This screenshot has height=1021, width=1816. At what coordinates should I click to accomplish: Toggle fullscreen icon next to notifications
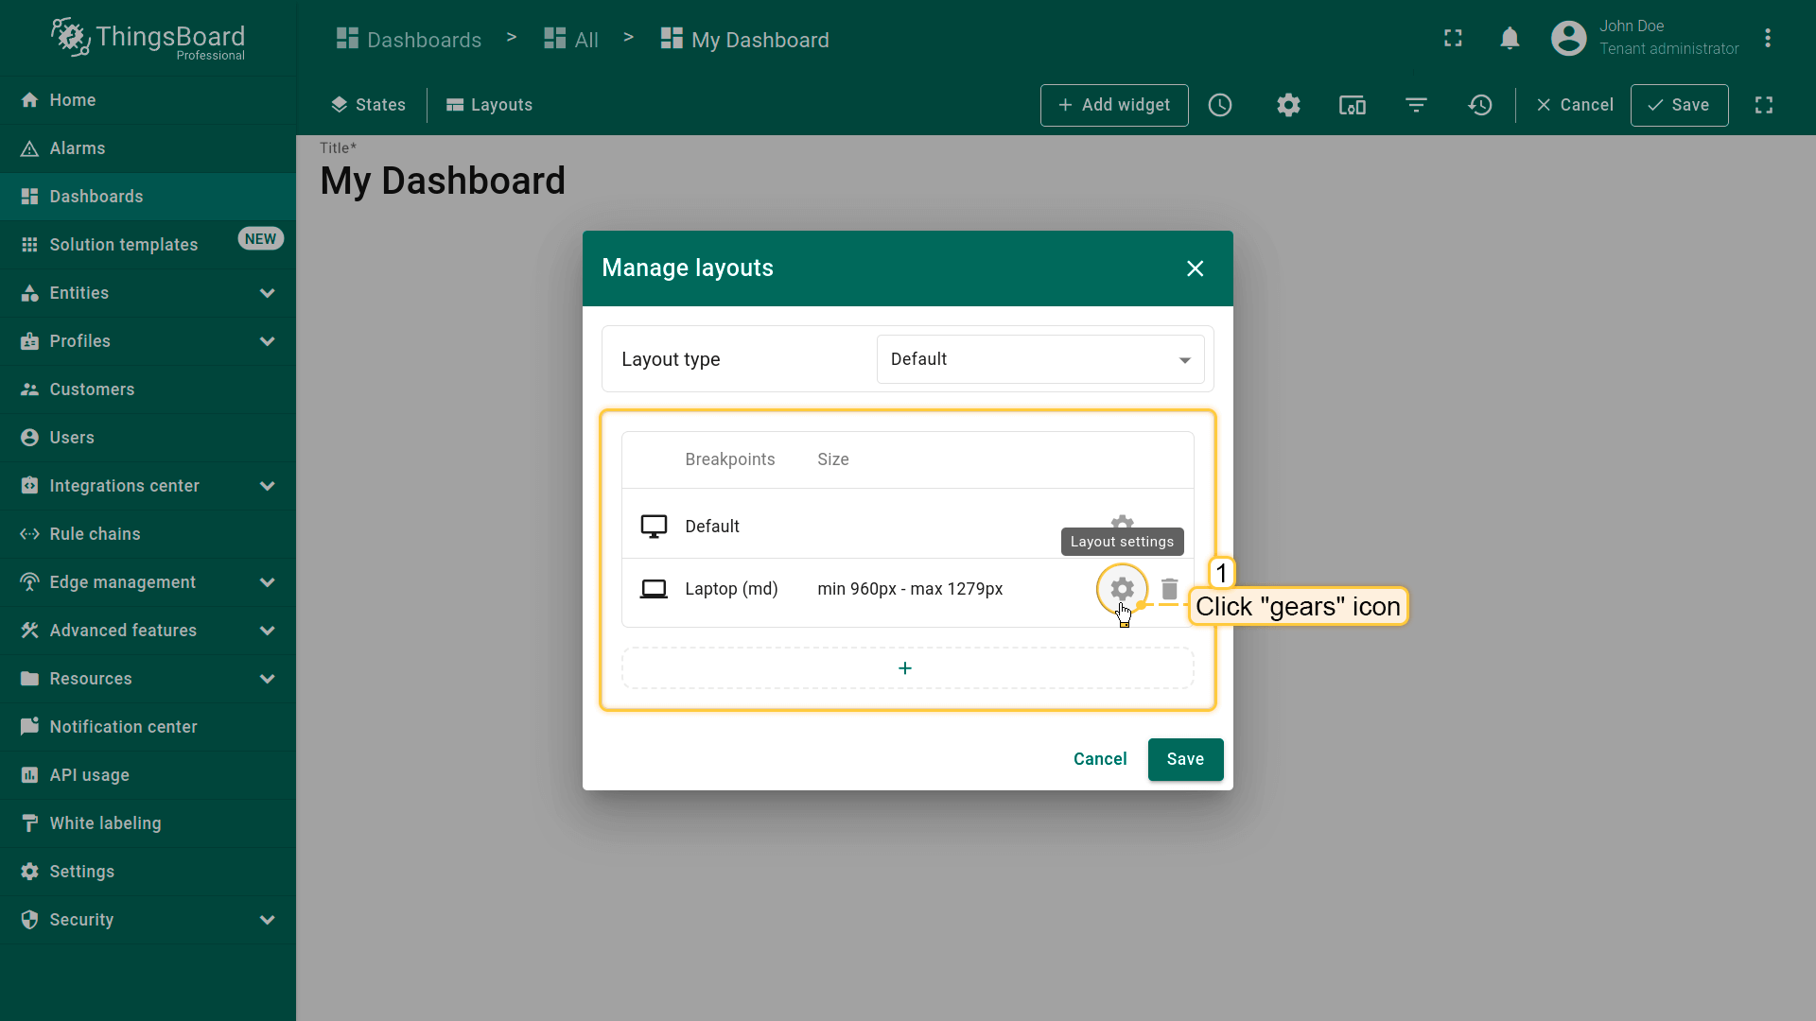click(x=1453, y=39)
